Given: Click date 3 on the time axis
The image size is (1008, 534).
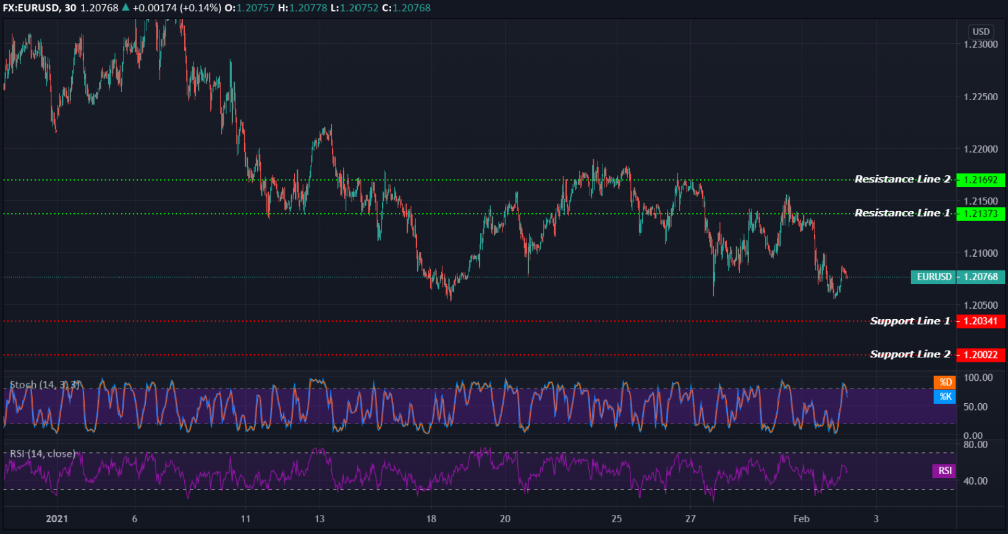Looking at the screenshot, I should (876, 519).
